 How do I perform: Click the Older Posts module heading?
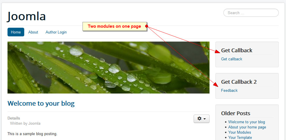click(x=236, y=113)
